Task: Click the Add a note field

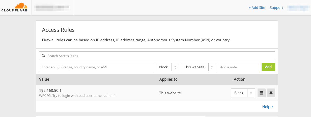Action: click(x=239, y=67)
